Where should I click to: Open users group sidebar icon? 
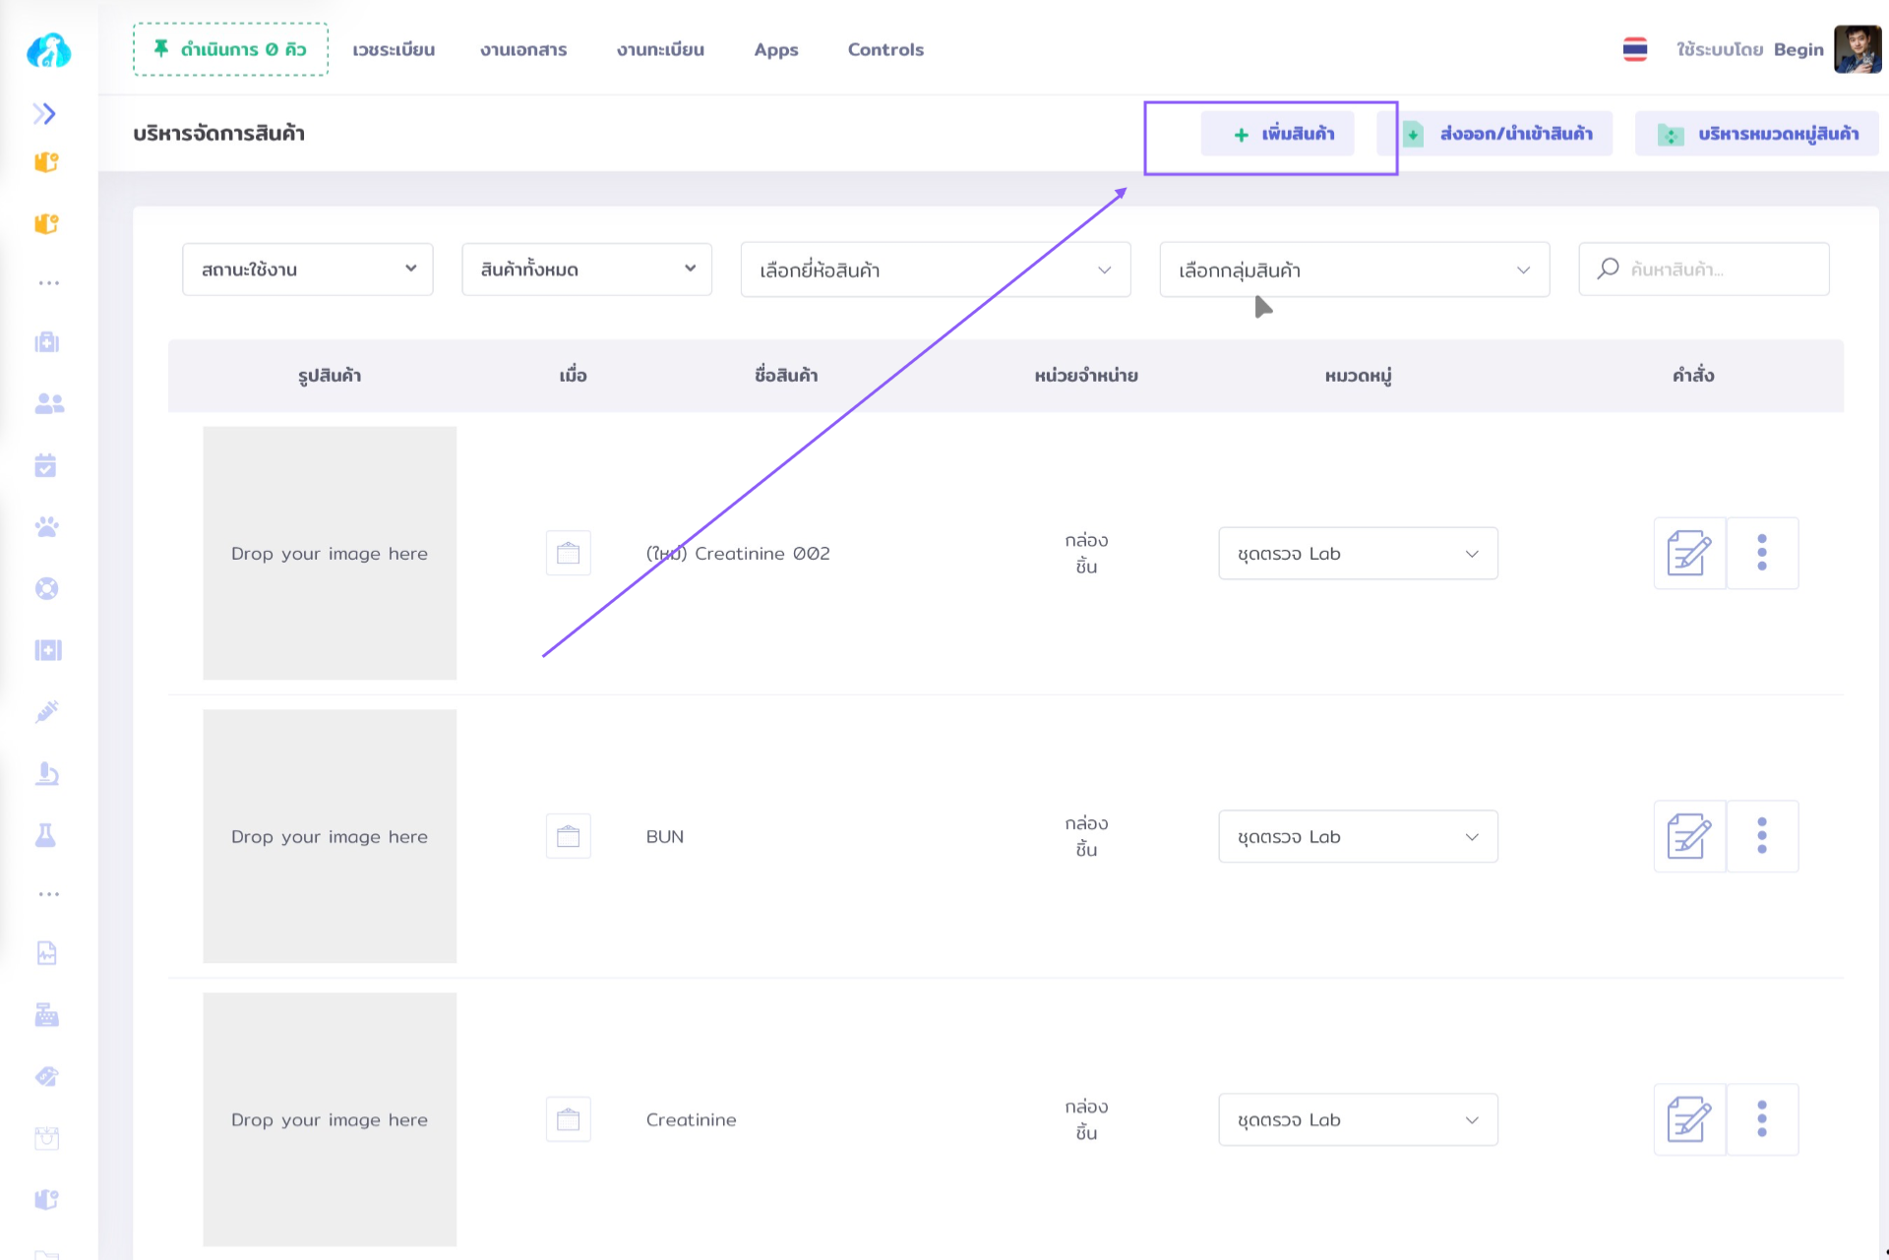[48, 404]
